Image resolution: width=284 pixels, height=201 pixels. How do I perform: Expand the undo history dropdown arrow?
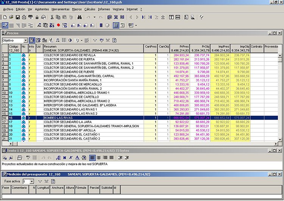(x=94, y=17)
